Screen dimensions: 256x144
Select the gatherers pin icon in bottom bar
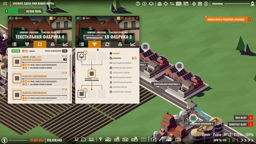point(100,139)
